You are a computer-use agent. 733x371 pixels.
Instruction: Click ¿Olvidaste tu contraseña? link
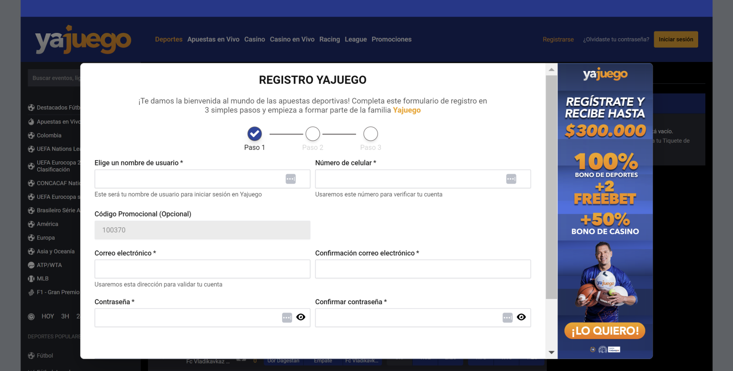tap(616, 40)
